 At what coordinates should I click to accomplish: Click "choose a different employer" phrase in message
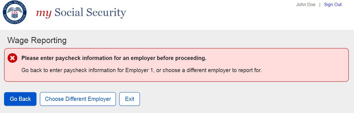tap(196, 70)
